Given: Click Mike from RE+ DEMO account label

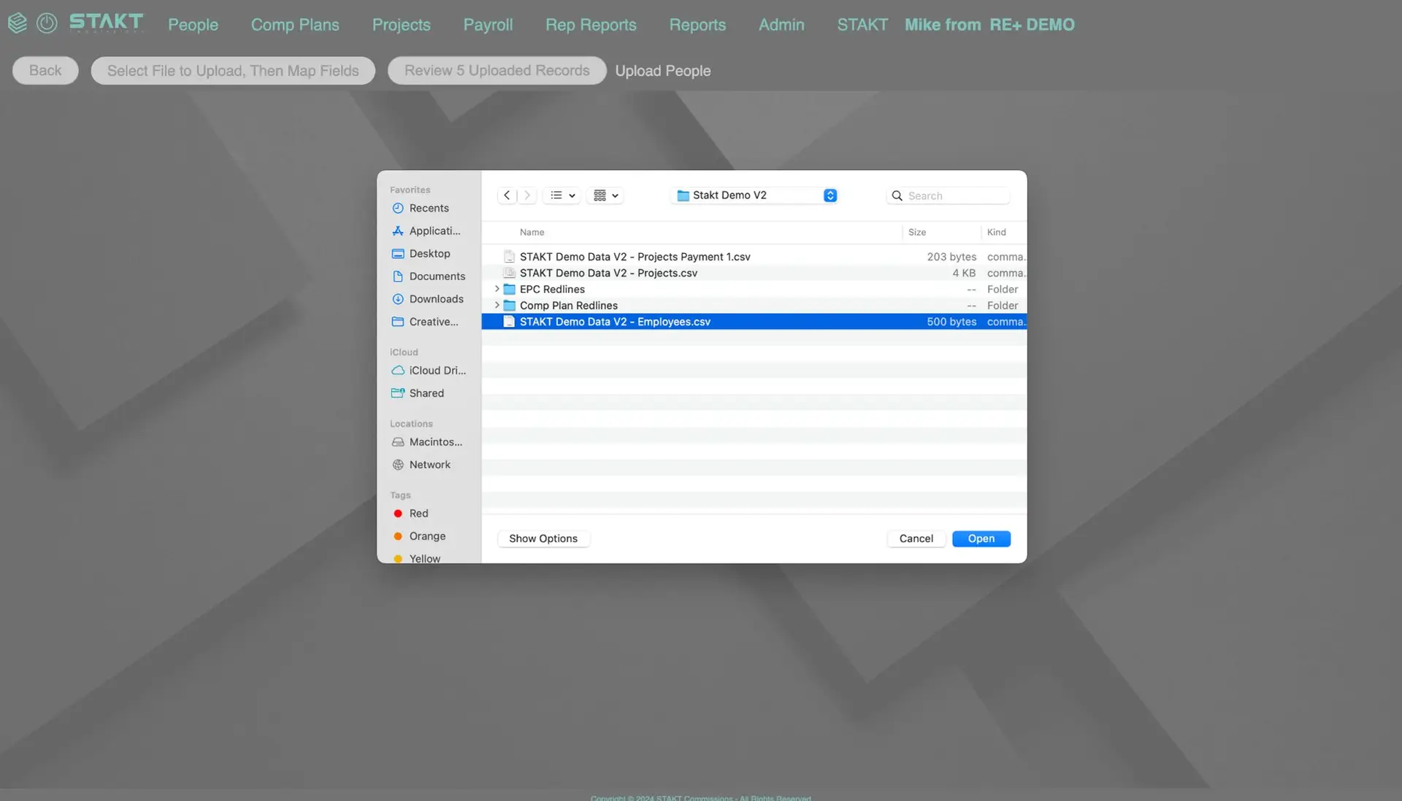Looking at the screenshot, I should [x=989, y=24].
